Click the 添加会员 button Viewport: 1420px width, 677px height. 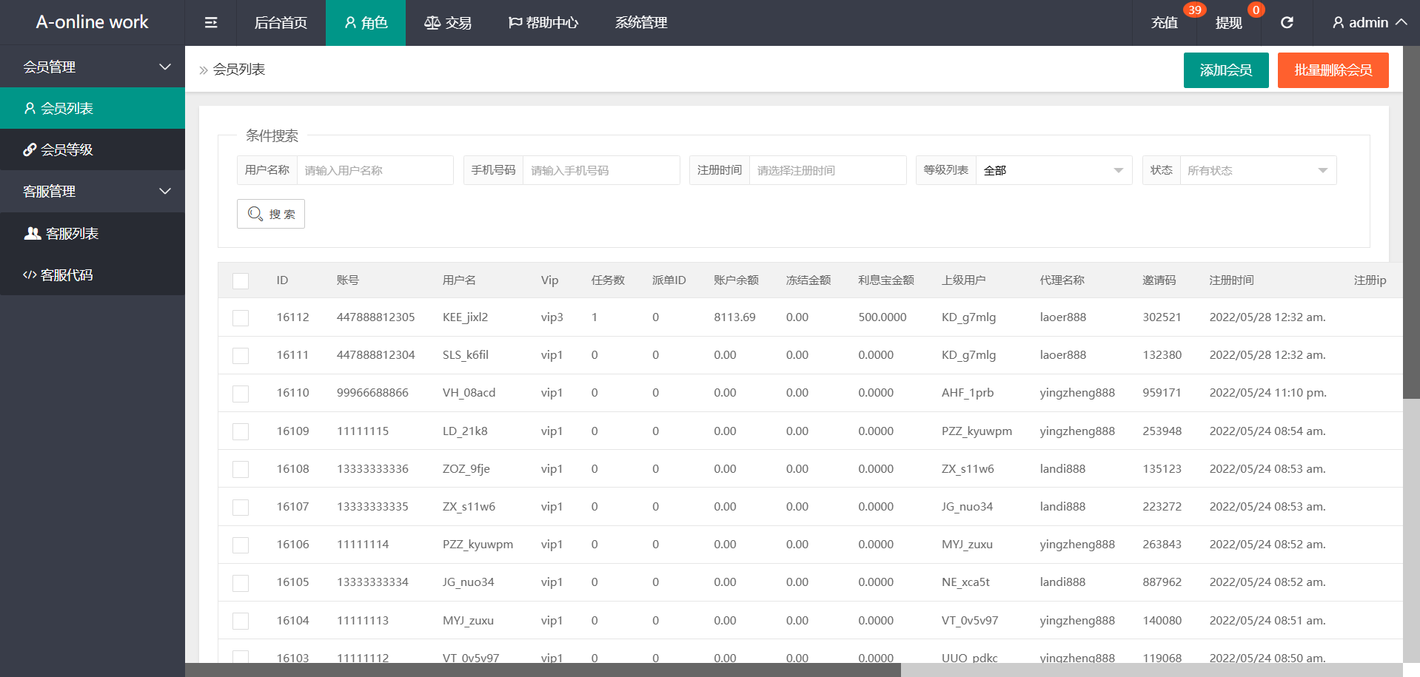(x=1226, y=70)
